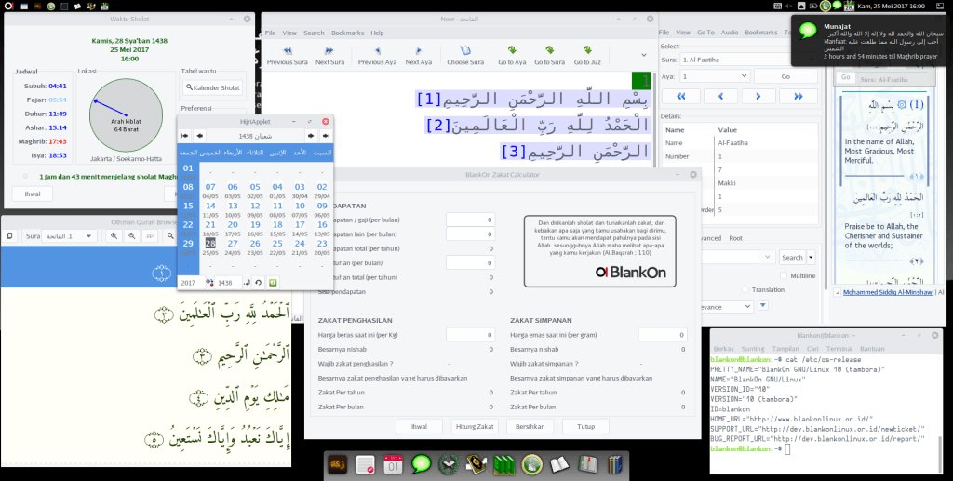Click Ihwal button in Zakat Calculator
The height and width of the screenshot is (481, 953).
(419, 426)
